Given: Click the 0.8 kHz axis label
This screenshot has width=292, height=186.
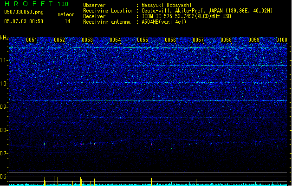Looking at the screenshot, I should tap(4, 130).
